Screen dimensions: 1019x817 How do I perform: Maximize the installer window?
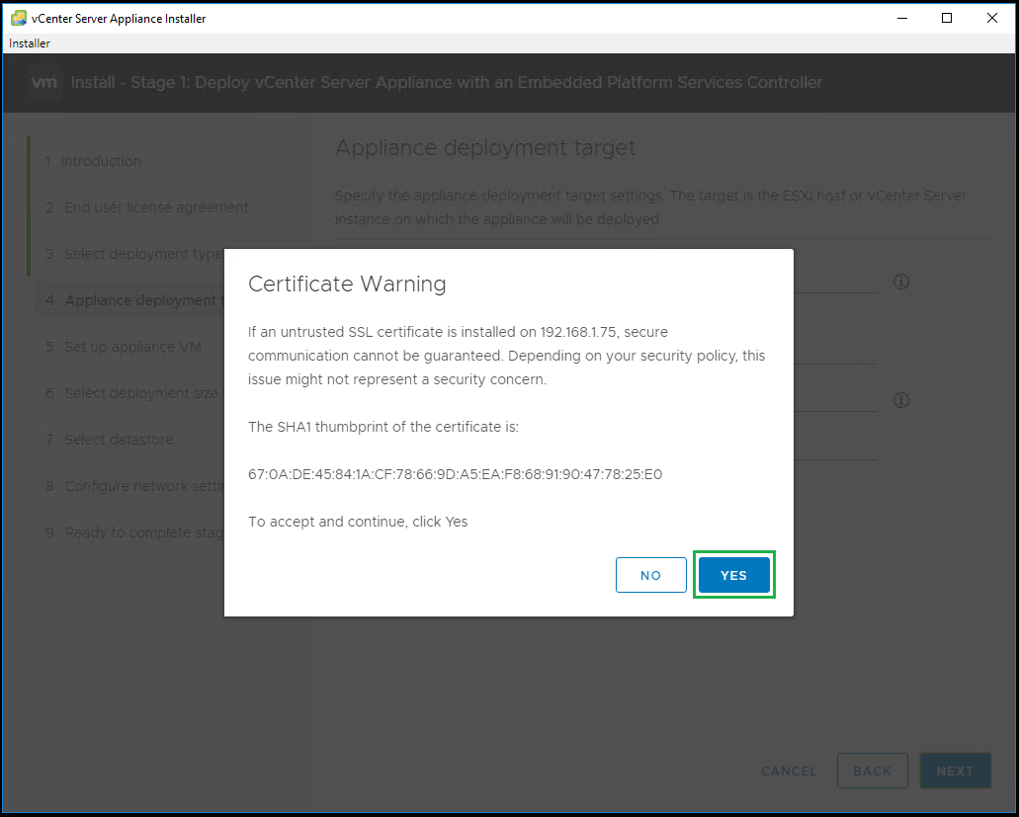tap(947, 18)
